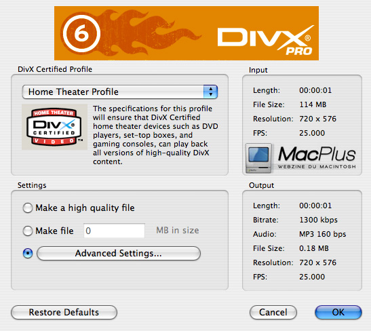Open Advanced Settings dialog
The image size is (371, 331).
pyautogui.click(x=119, y=254)
